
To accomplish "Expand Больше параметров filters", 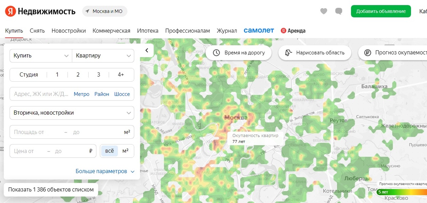I will (x=105, y=171).
